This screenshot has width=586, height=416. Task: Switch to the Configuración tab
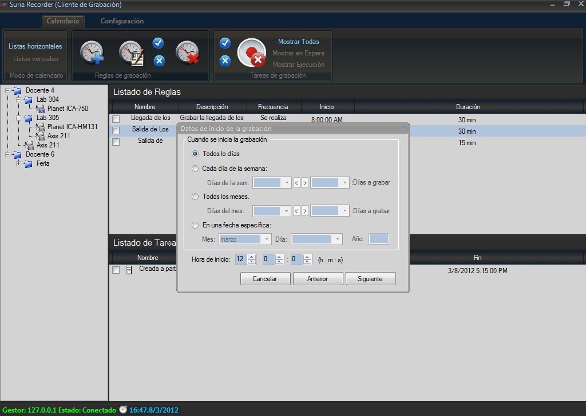click(122, 21)
